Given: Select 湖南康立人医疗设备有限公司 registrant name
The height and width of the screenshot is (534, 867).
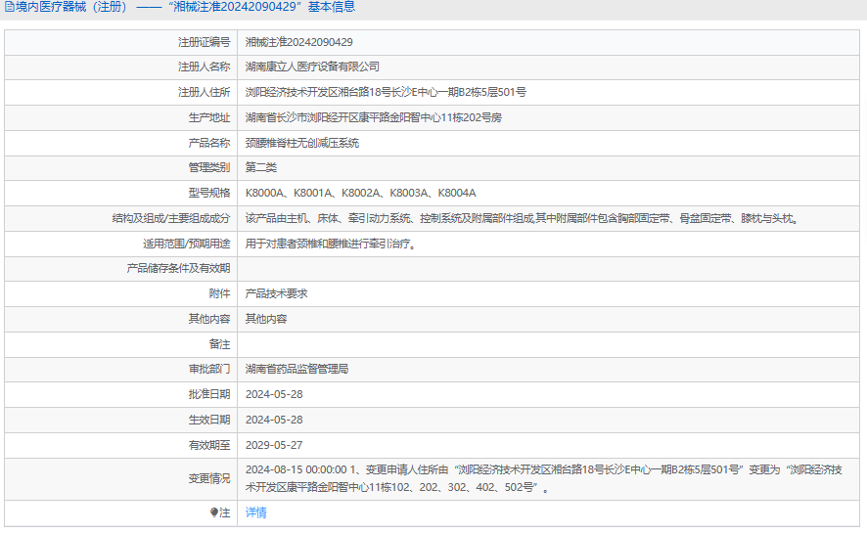Looking at the screenshot, I should click(x=312, y=67).
